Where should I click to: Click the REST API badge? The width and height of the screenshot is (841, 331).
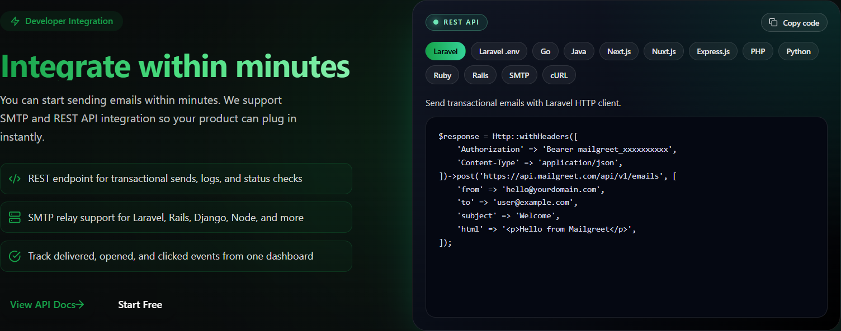click(456, 22)
